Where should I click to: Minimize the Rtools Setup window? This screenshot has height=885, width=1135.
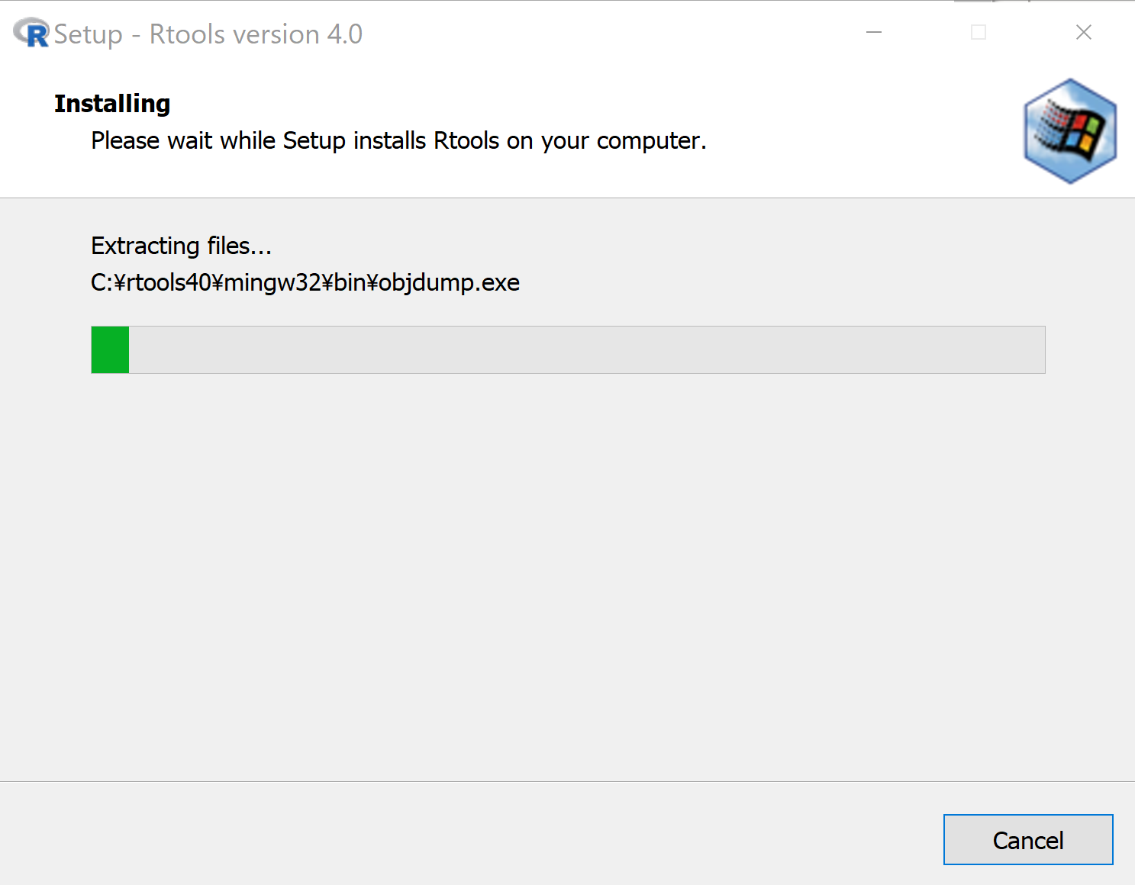coord(874,32)
